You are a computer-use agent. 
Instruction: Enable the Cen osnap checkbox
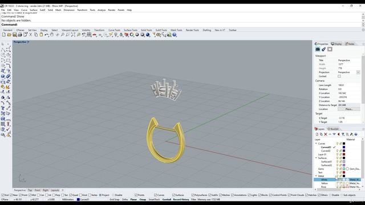[38, 195]
